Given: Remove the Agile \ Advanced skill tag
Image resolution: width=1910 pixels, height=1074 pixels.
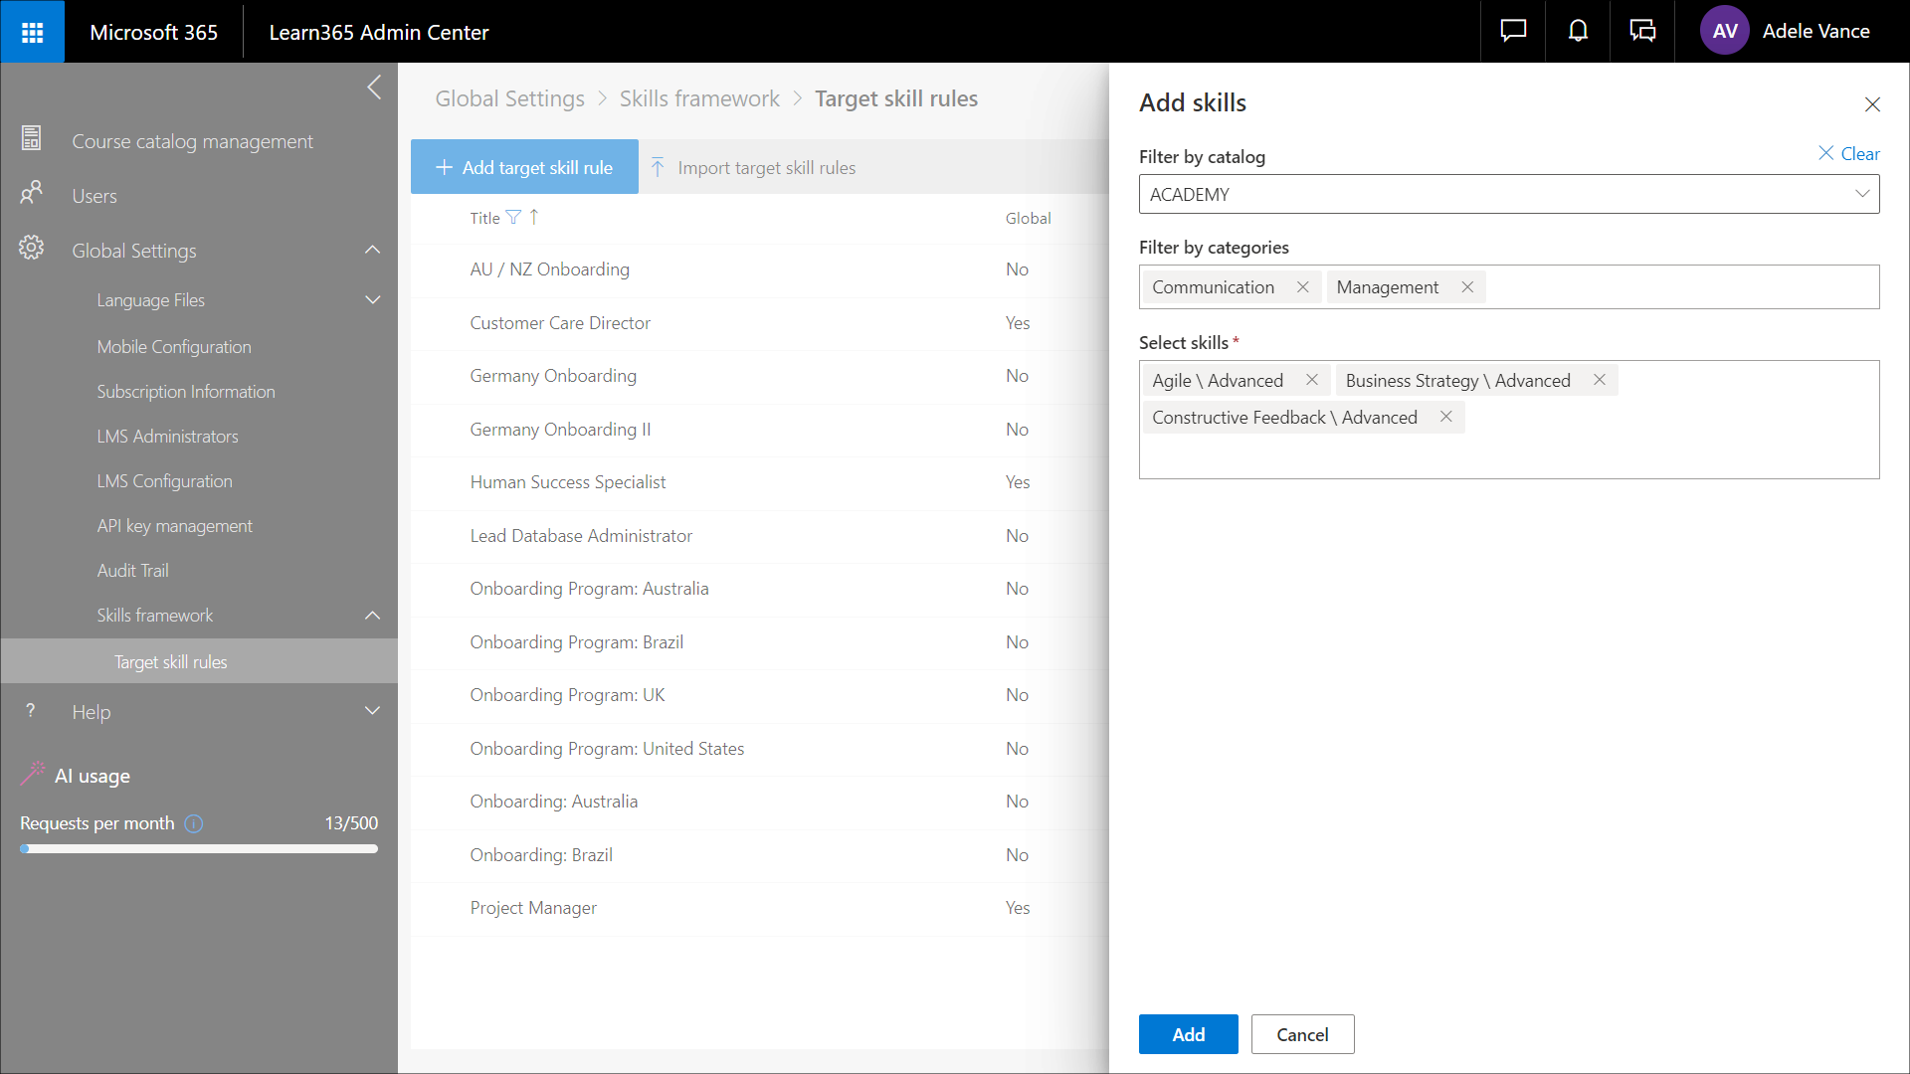Looking at the screenshot, I should [x=1312, y=380].
